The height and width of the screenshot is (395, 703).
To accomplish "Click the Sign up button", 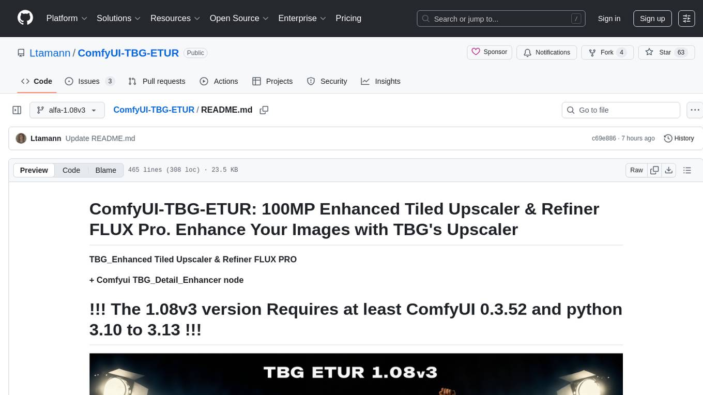I will (x=652, y=19).
